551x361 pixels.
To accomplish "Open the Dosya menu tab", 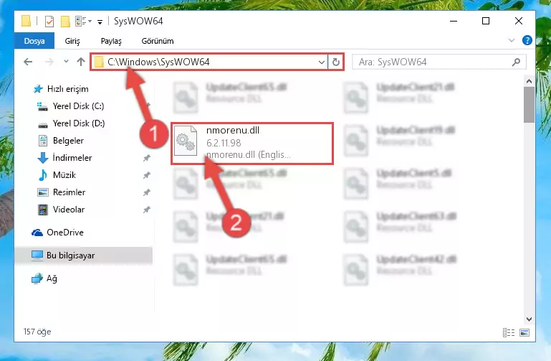I will click(x=34, y=41).
